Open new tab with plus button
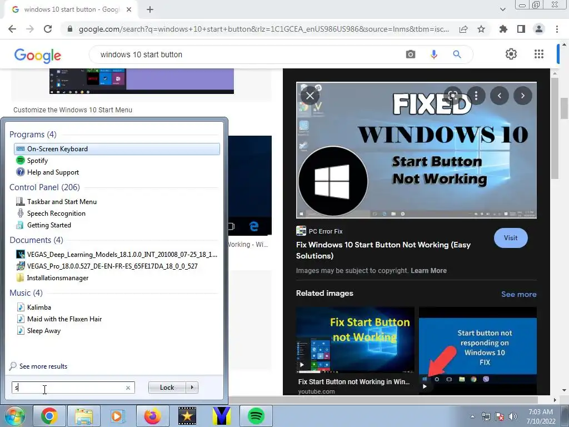The image size is (569, 427). tap(150, 9)
